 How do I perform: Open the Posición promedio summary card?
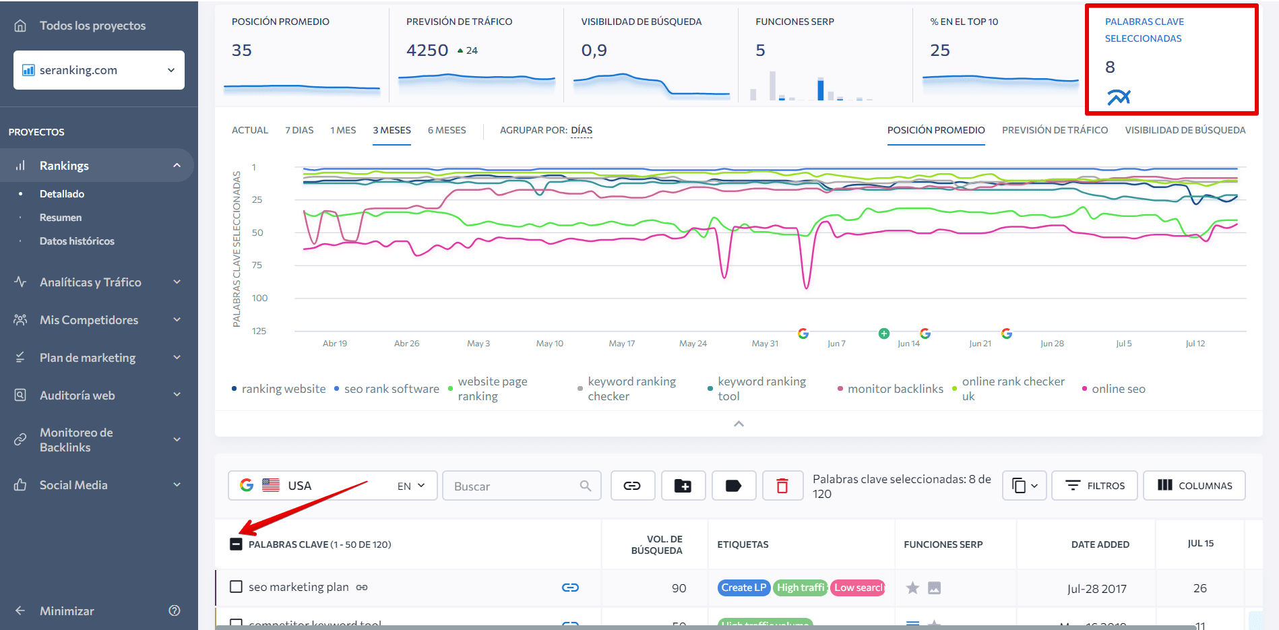pyautogui.click(x=302, y=55)
